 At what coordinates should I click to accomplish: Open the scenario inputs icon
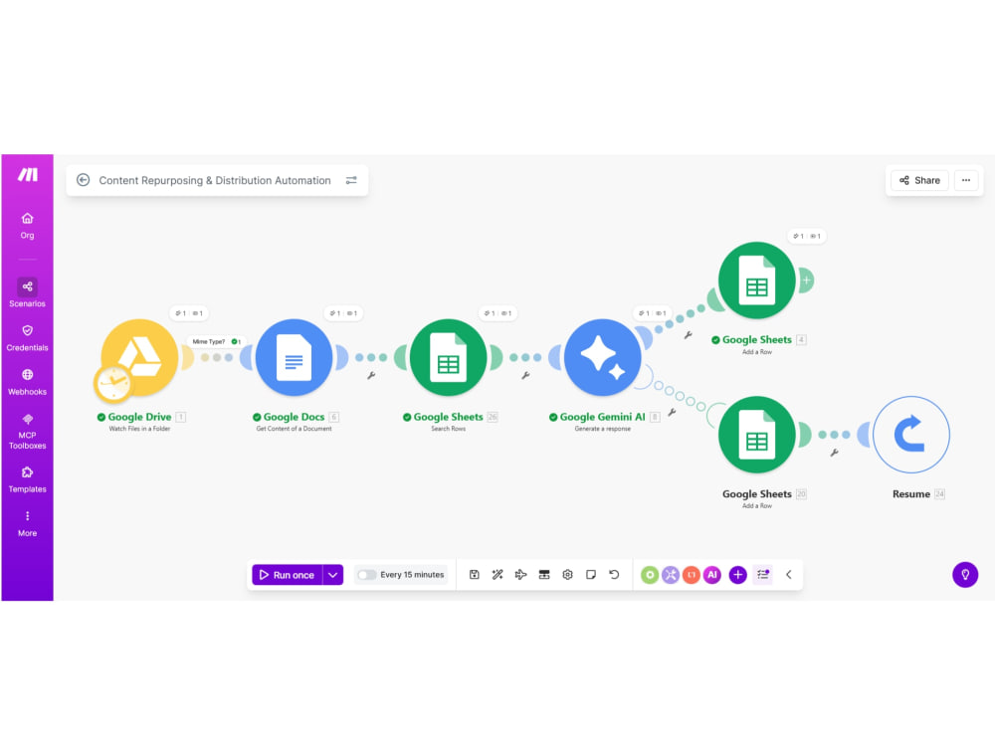(x=544, y=575)
